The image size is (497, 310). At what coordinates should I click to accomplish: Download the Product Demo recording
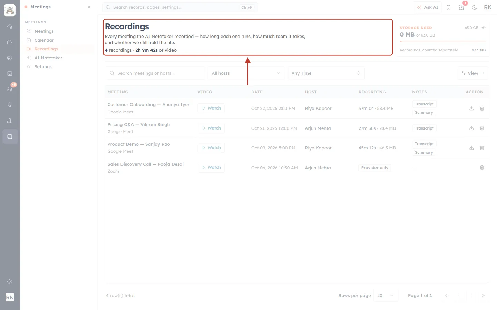pyautogui.click(x=471, y=148)
